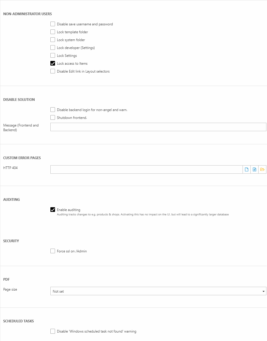This screenshot has width=267, height=341.
Task: Uncheck the Enable auditing checkbox
Action: (x=53, y=210)
